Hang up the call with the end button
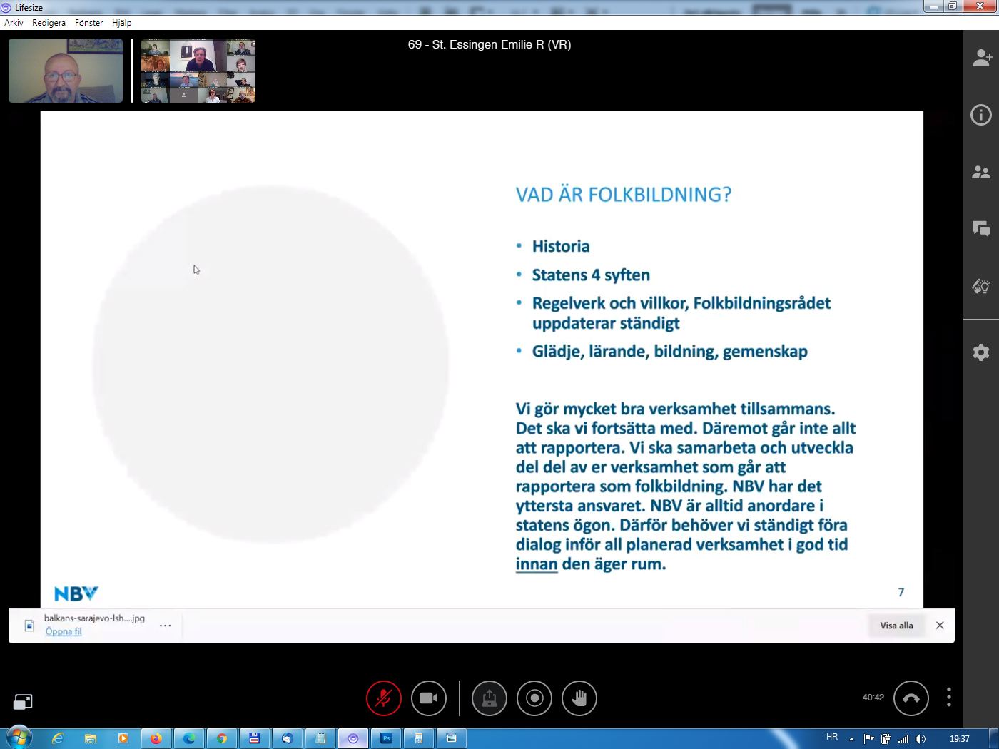The image size is (999, 749). [911, 698]
